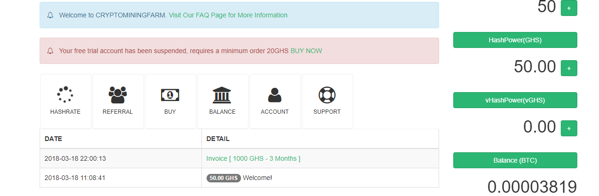599x196 pixels.
Task: Go to ACCOUNT via the person icon
Action: (275, 95)
